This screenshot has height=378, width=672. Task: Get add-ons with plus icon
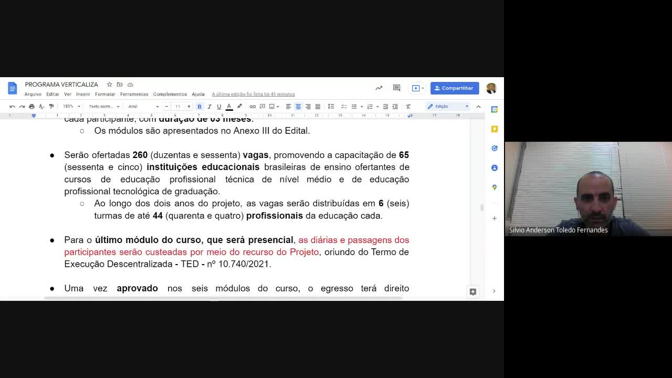click(x=494, y=218)
